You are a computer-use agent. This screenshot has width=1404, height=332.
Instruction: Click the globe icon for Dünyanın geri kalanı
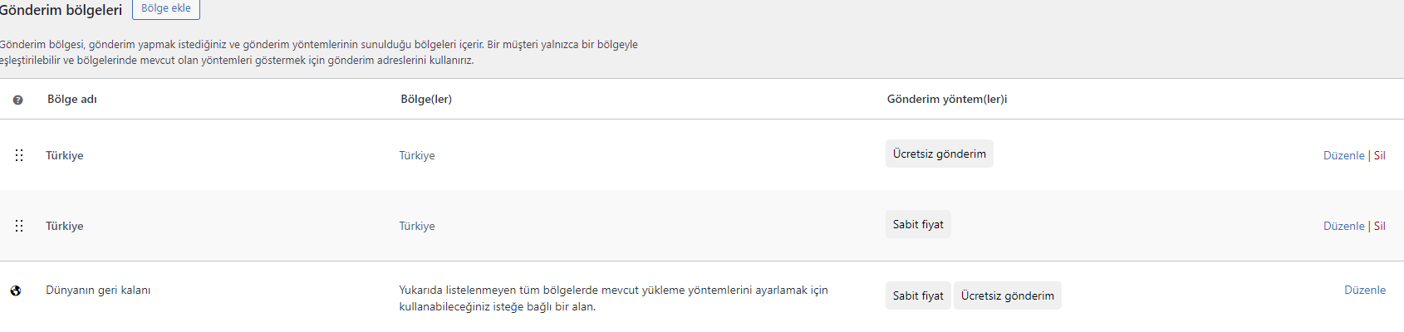16,290
